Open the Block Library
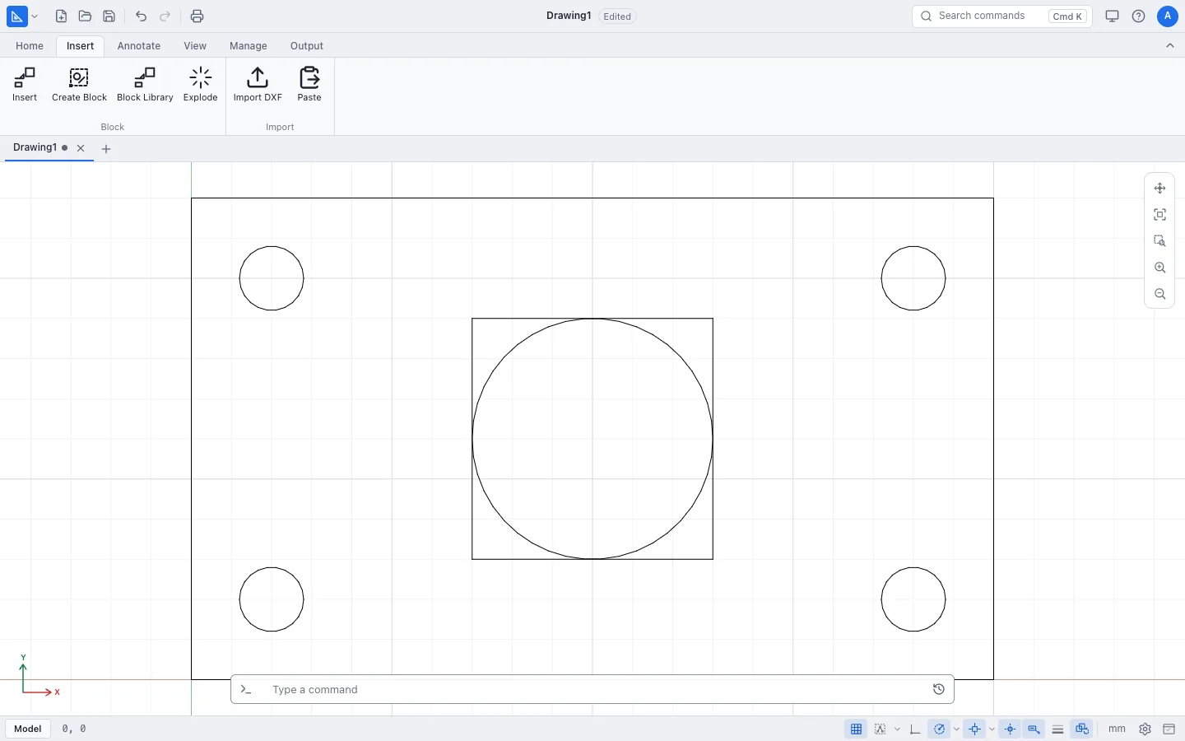The height and width of the screenshot is (741, 1185). [145, 85]
